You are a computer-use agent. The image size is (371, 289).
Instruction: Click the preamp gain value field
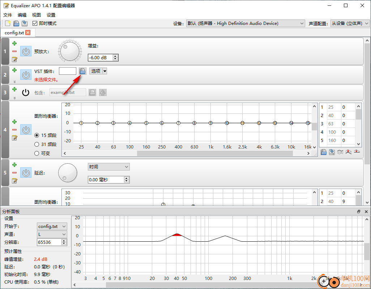(101, 58)
